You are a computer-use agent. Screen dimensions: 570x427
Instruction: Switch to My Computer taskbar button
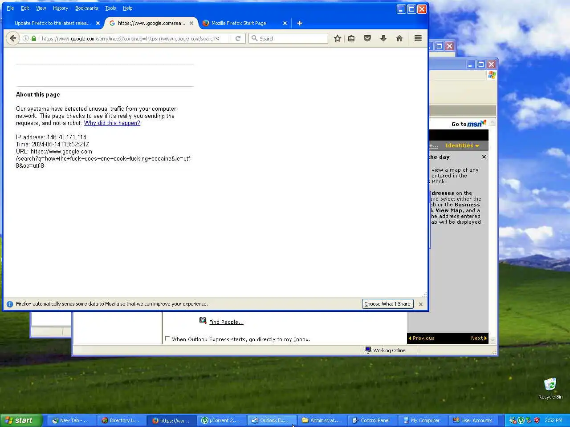pos(422,420)
